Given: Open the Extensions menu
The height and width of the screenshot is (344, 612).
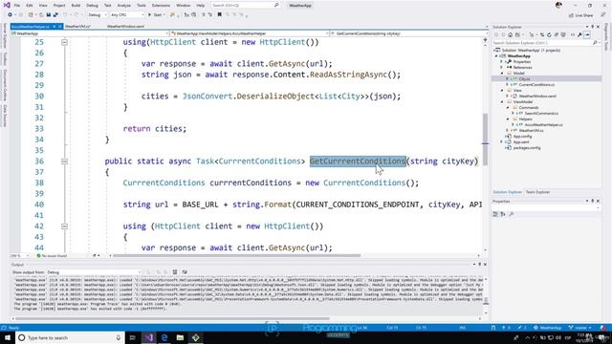Looking at the screenshot, I should 161,6.
